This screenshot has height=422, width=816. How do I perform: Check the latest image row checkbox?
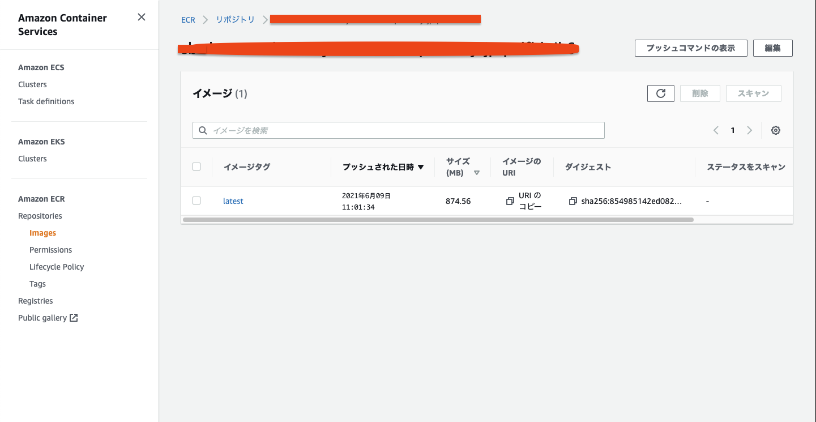[196, 201]
